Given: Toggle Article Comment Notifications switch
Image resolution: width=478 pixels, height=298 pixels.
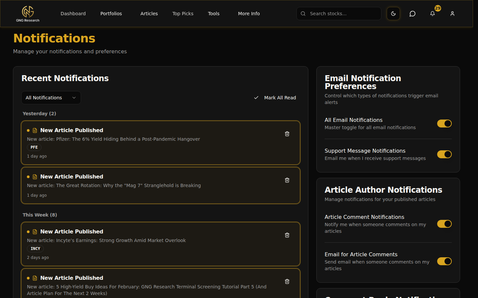Looking at the screenshot, I should (444, 224).
